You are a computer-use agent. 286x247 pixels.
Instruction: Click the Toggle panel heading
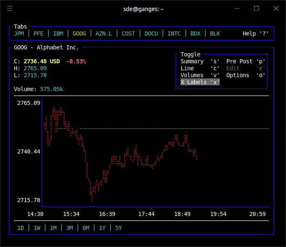pyautogui.click(x=190, y=54)
